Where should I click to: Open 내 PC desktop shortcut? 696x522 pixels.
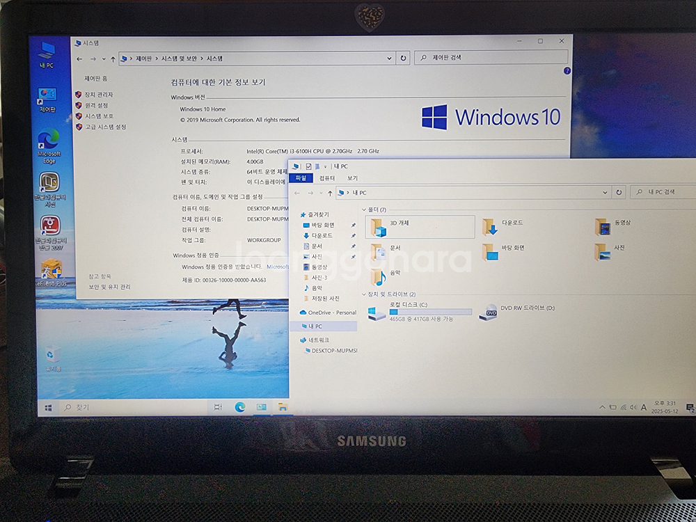(46, 55)
